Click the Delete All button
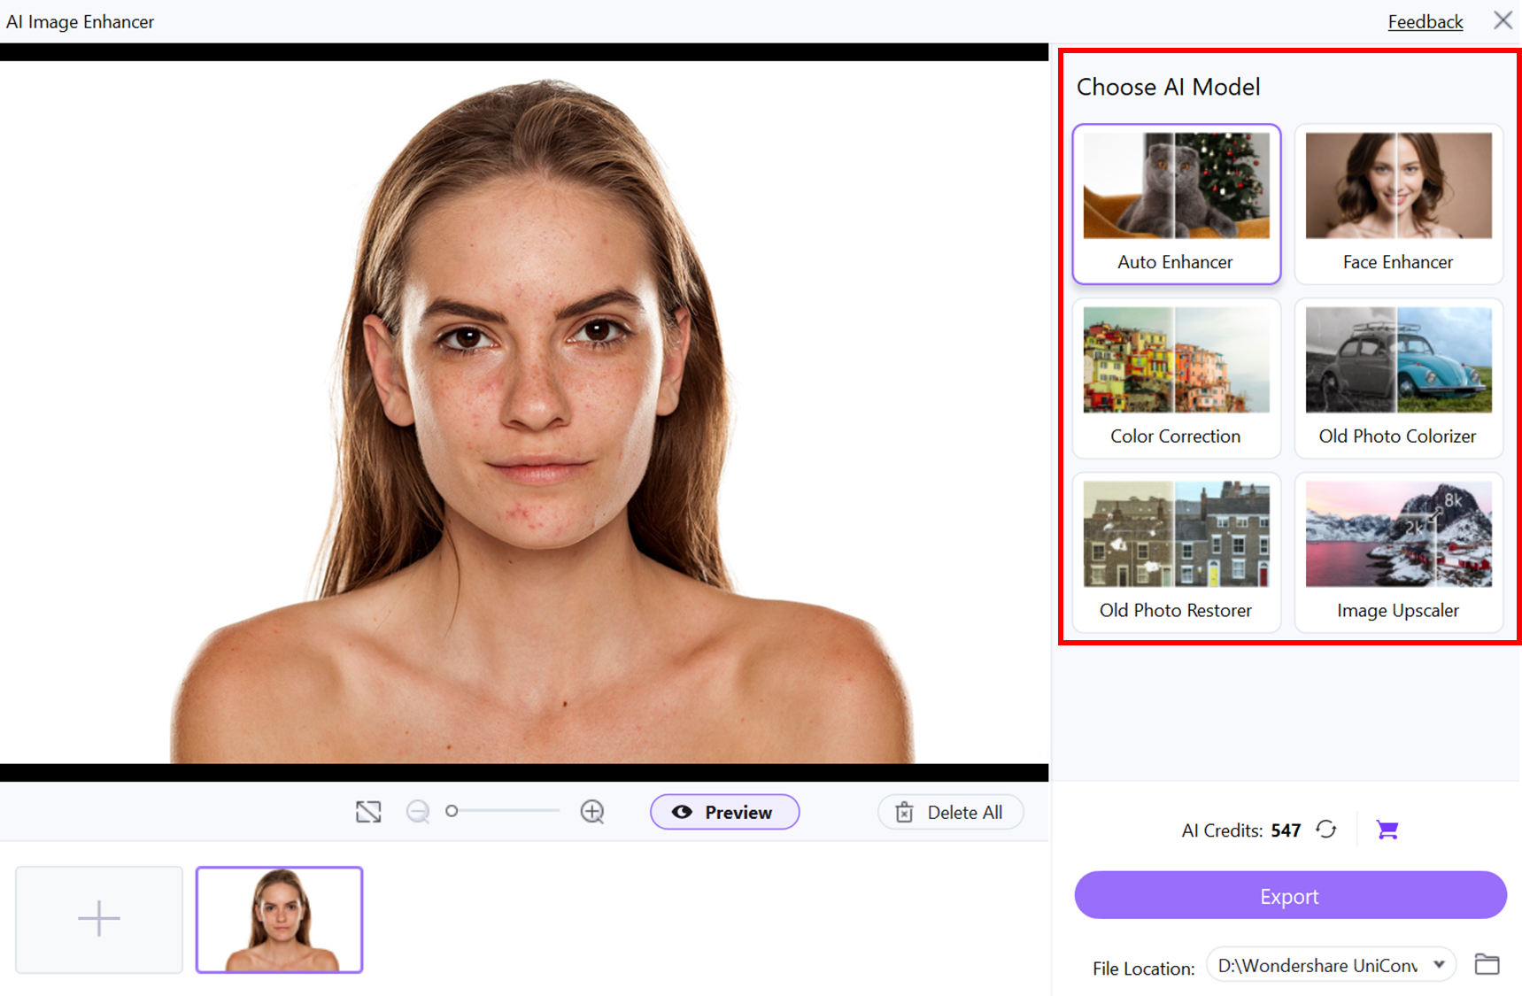This screenshot has height=996, width=1522. tap(950, 812)
